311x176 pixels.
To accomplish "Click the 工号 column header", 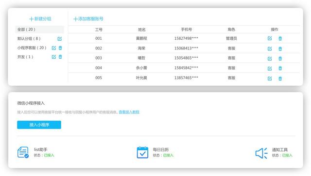I will [x=99, y=30].
